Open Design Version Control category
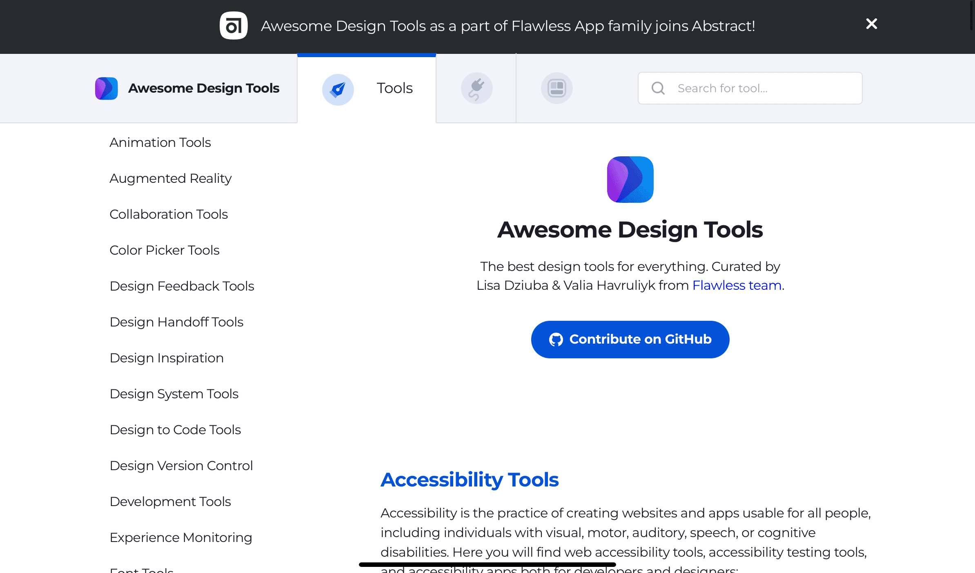The image size is (975, 573). click(181, 466)
